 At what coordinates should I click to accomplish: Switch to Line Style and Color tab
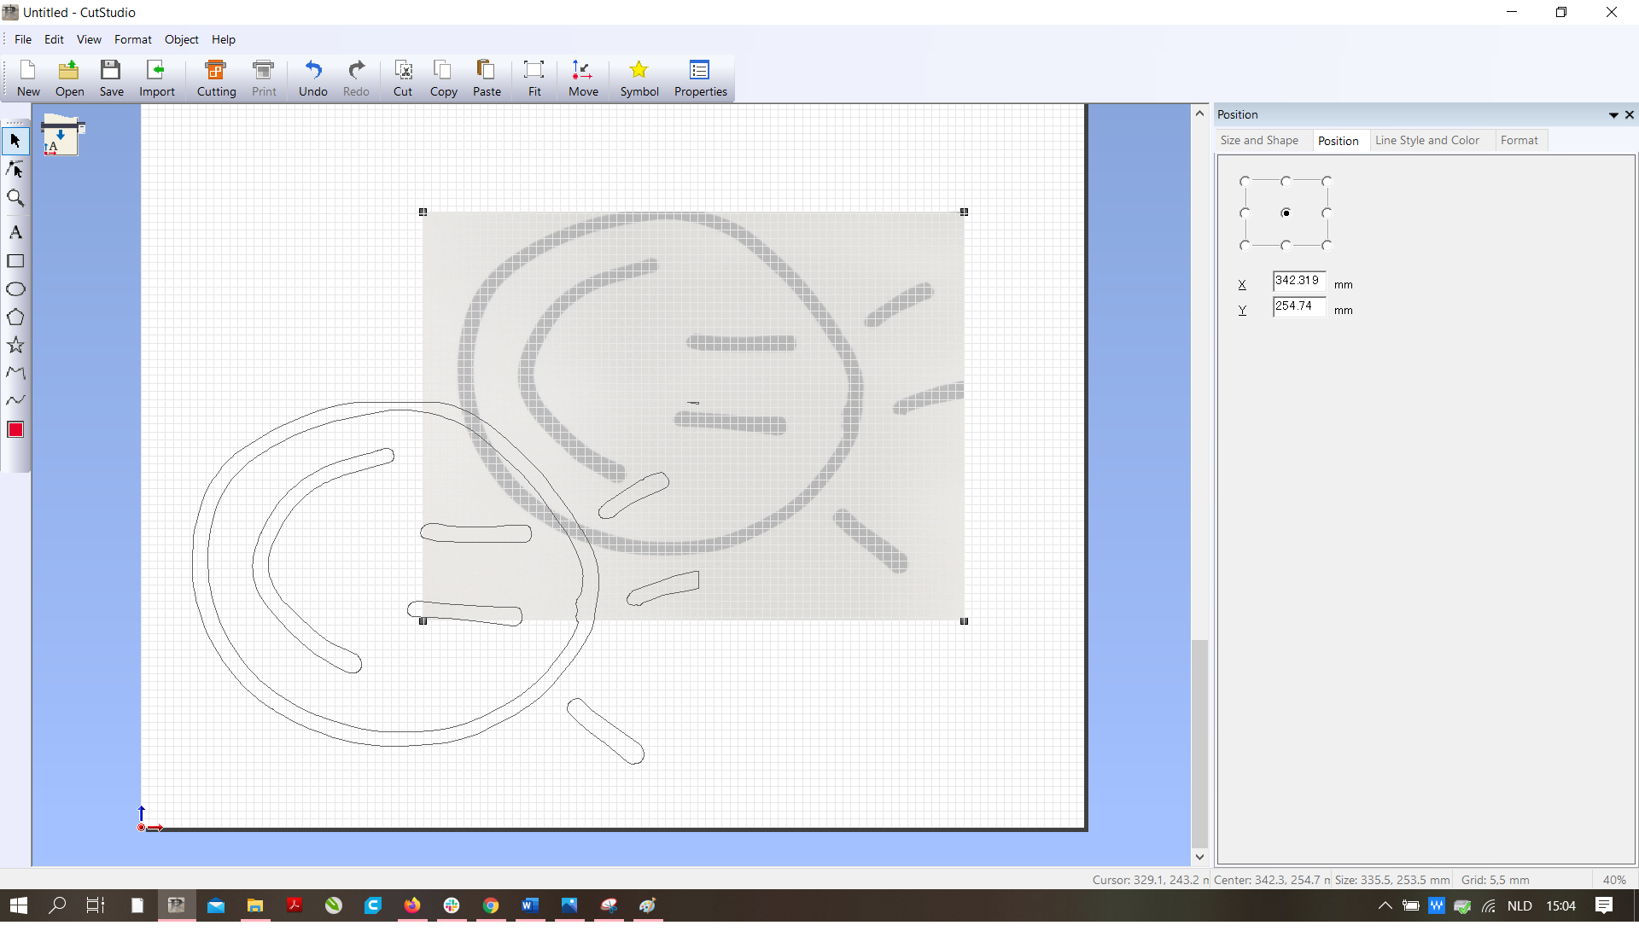(x=1426, y=141)
